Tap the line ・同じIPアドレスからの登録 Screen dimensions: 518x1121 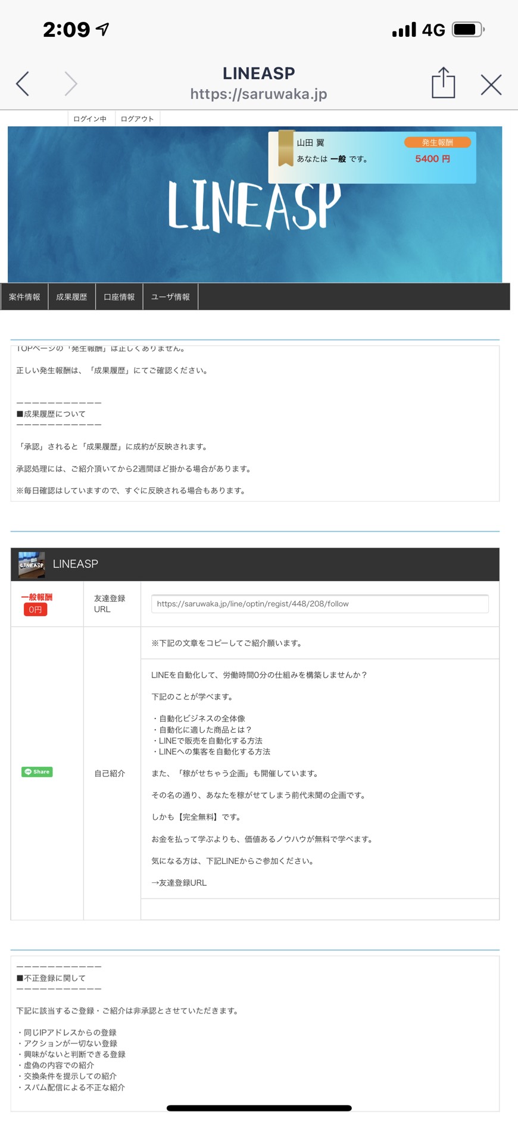(66, 1032)
